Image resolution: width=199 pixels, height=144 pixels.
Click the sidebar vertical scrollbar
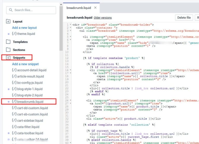tap(61, 26)
